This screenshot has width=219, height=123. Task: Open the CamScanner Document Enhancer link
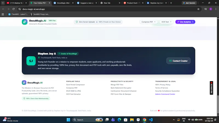pos(124,91)
